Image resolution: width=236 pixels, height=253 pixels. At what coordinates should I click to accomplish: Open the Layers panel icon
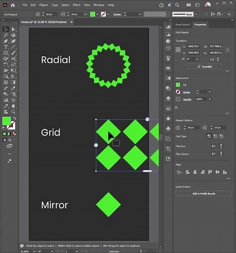click(x=168, y=98)
